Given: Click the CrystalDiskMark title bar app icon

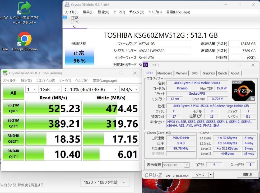Looking at the screenshot, I should pos(5,73).
